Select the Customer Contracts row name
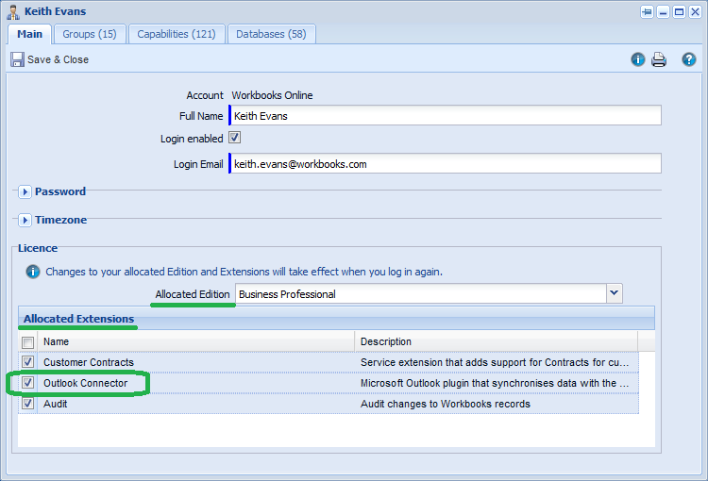This screenshot has width=708, height=481. point(89,362)
